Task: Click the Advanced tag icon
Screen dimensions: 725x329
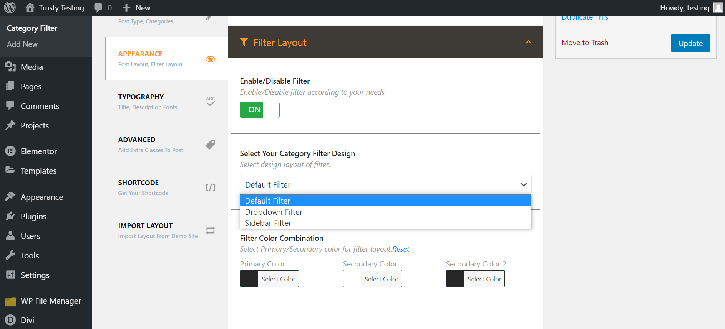Action: point(210,145)
